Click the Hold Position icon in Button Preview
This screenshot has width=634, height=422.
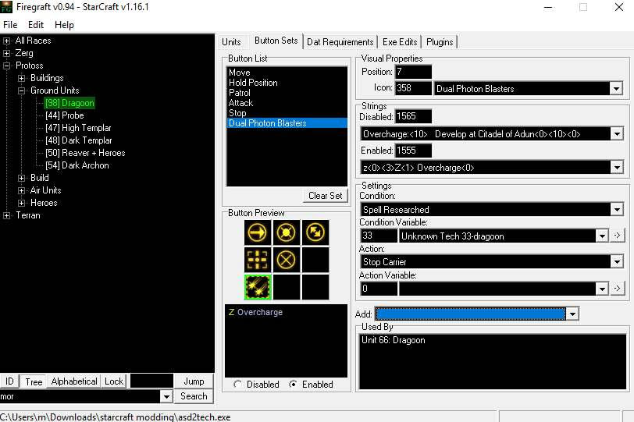pos(287,232)
